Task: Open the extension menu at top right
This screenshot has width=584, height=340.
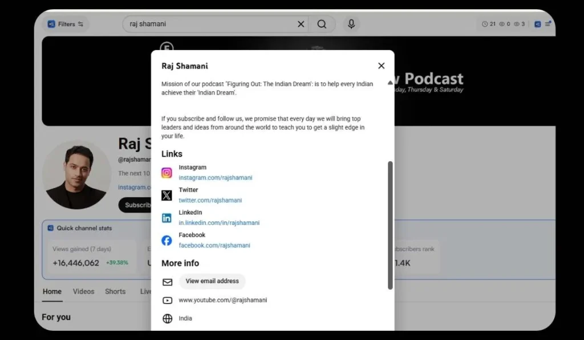Action: pos(547,24)
